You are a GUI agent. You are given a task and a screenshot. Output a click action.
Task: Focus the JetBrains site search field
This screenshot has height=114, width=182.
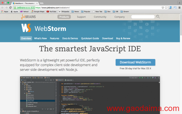tap(143, 17)
